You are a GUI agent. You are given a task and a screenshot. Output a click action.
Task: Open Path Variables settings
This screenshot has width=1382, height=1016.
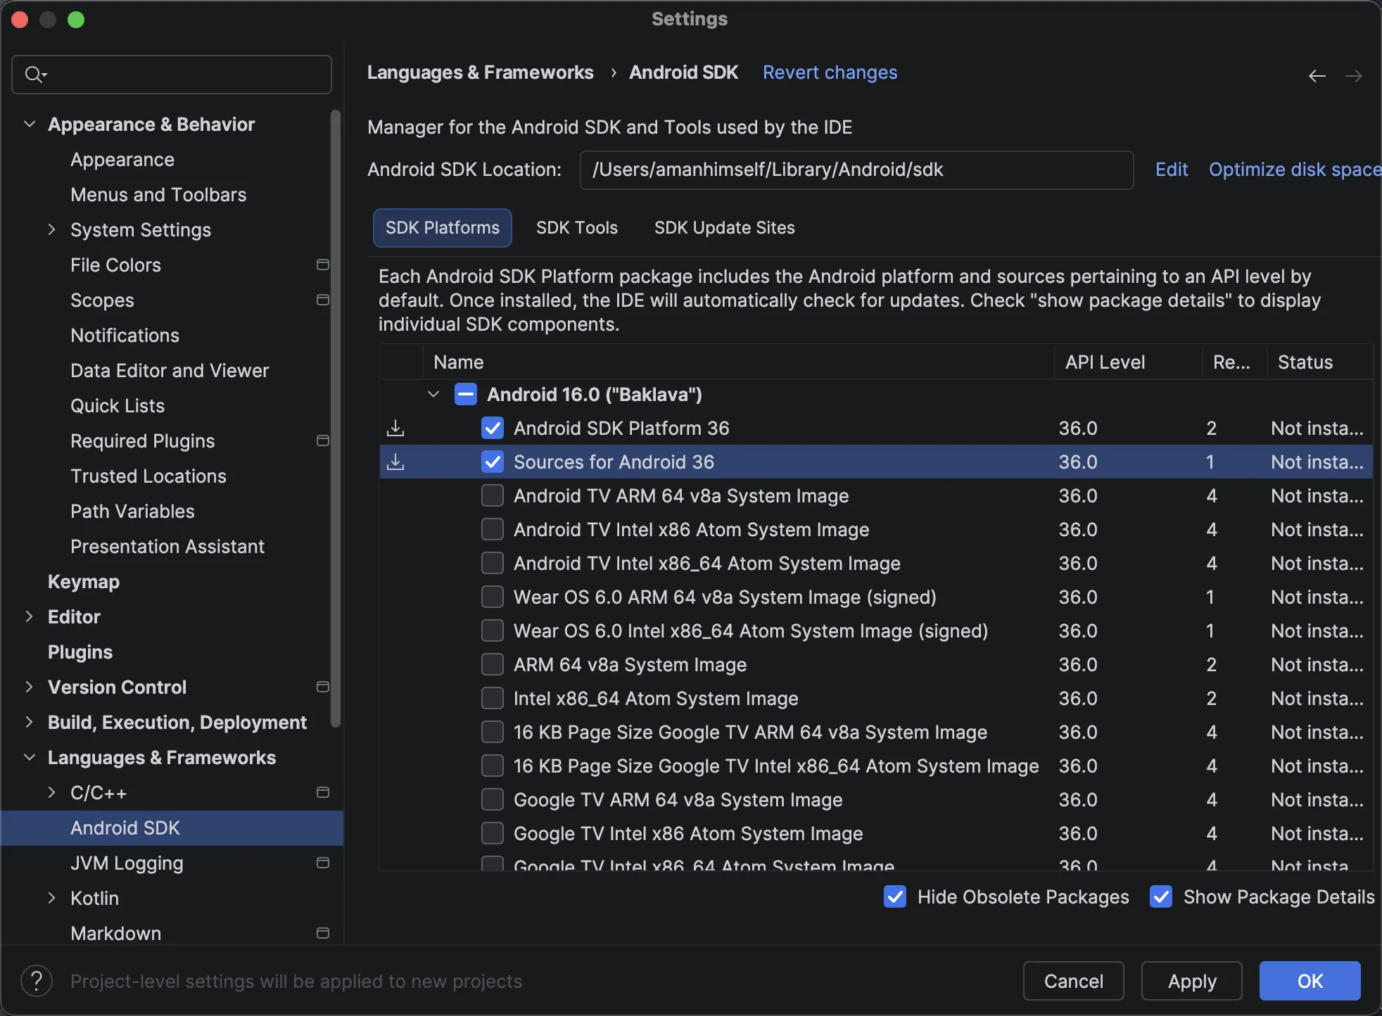[132, 512]
